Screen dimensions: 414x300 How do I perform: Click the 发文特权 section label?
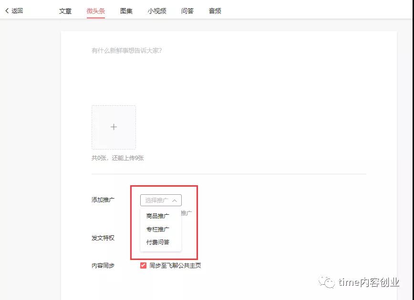coord(103,238)
